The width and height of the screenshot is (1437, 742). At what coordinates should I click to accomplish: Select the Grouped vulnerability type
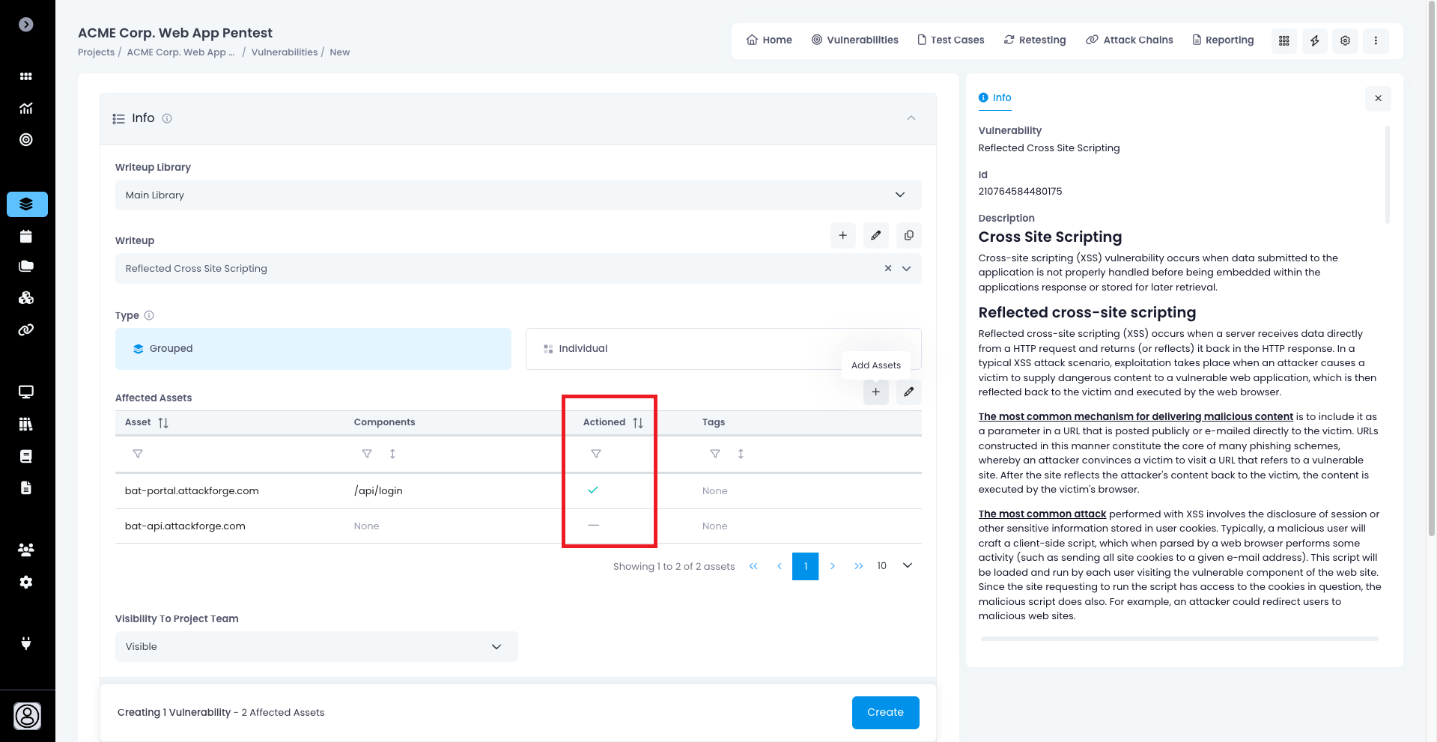point(313,349)
